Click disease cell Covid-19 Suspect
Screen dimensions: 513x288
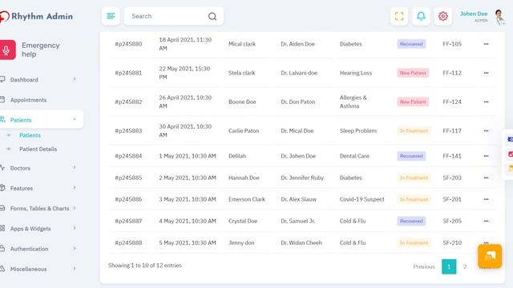tap(362, 199)
